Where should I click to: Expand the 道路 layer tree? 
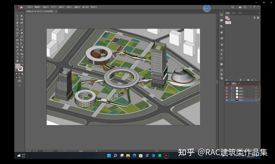coord(233,88)
